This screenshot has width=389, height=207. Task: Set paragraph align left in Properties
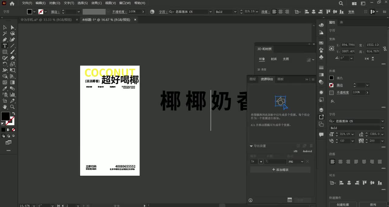pyautogui.click(x=332, y=162)
